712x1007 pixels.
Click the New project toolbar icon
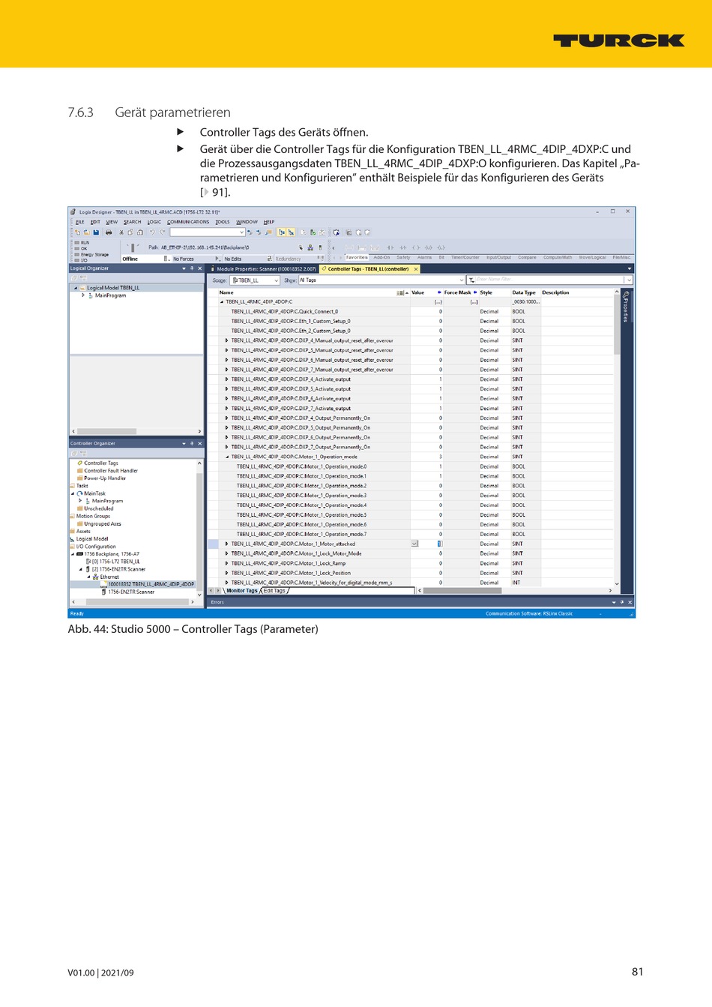tap(77, 232)
